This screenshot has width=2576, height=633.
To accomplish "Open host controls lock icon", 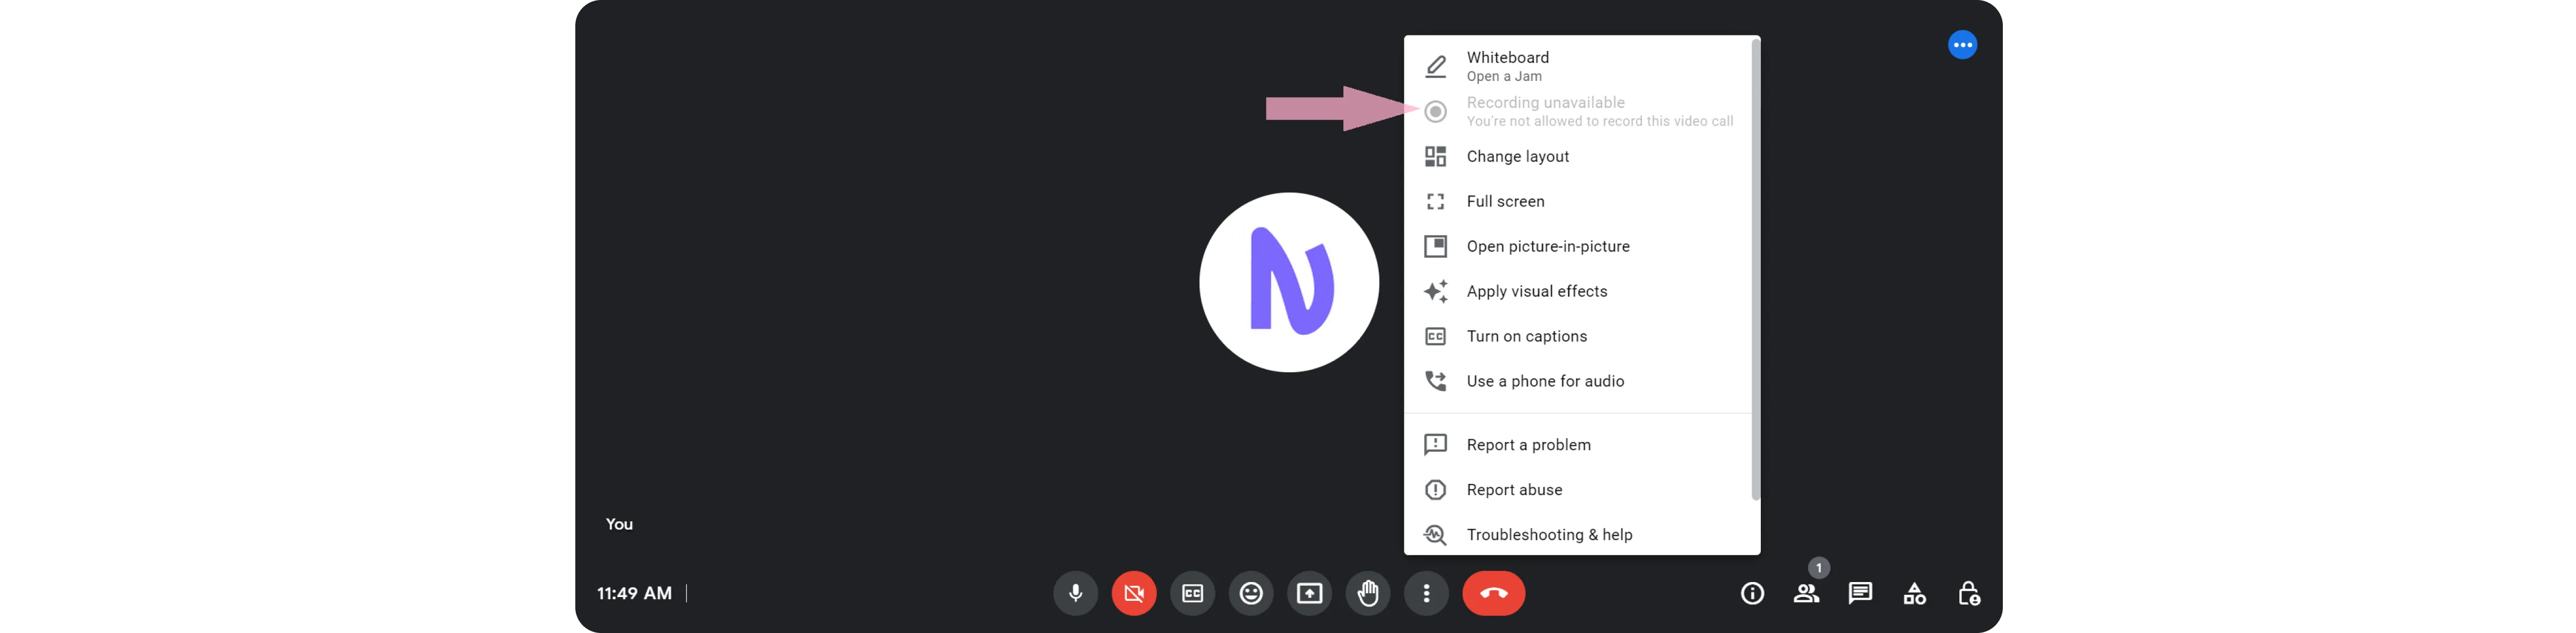I will pos(1968,593).
